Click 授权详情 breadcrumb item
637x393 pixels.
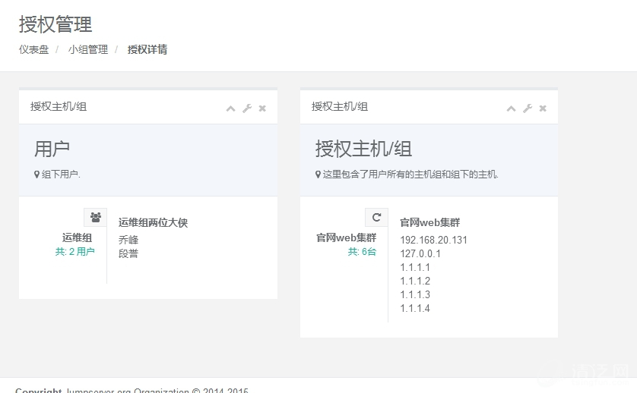(x=147, y=49)
